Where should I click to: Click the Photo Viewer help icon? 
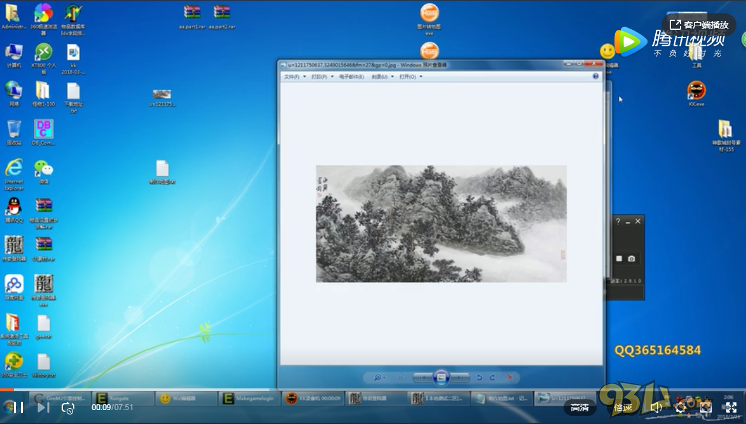coord(595,76)
